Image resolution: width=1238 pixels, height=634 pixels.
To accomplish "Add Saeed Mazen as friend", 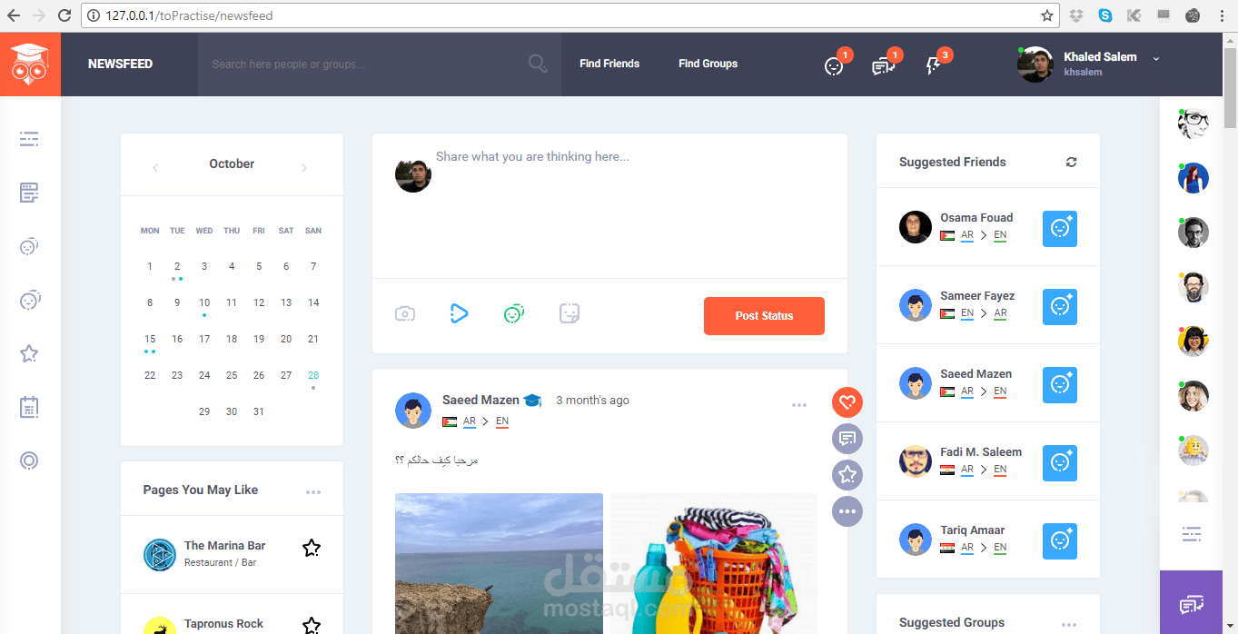I will point(1060,385).
